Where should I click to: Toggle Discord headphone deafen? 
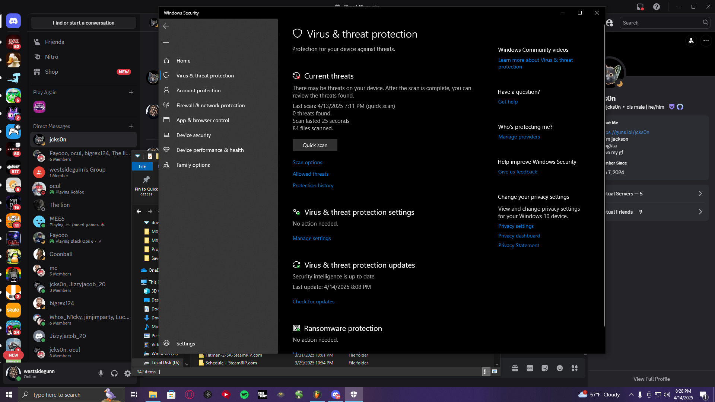tap(114, 373)
